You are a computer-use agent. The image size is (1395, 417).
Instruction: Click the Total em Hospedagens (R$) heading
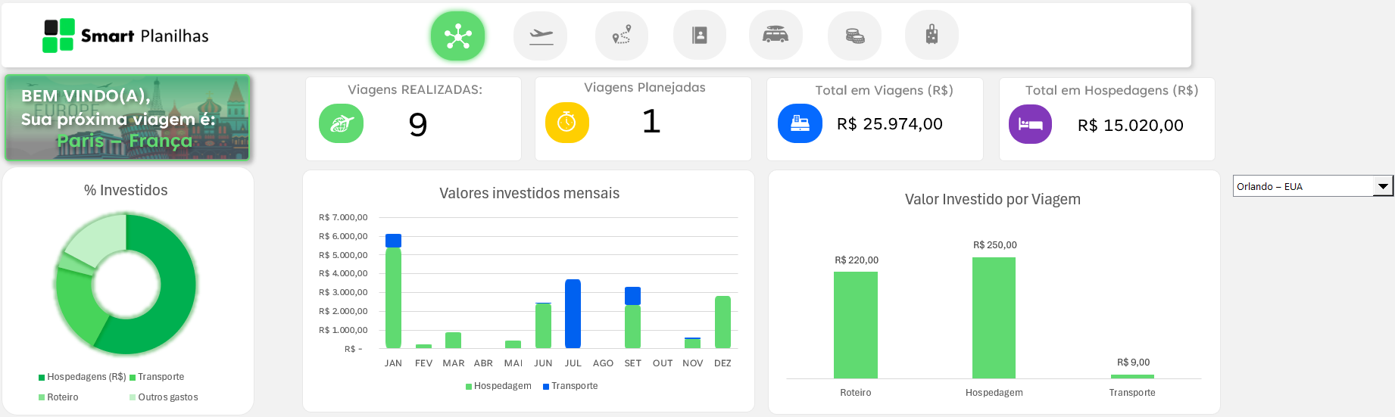point(1112,91)
